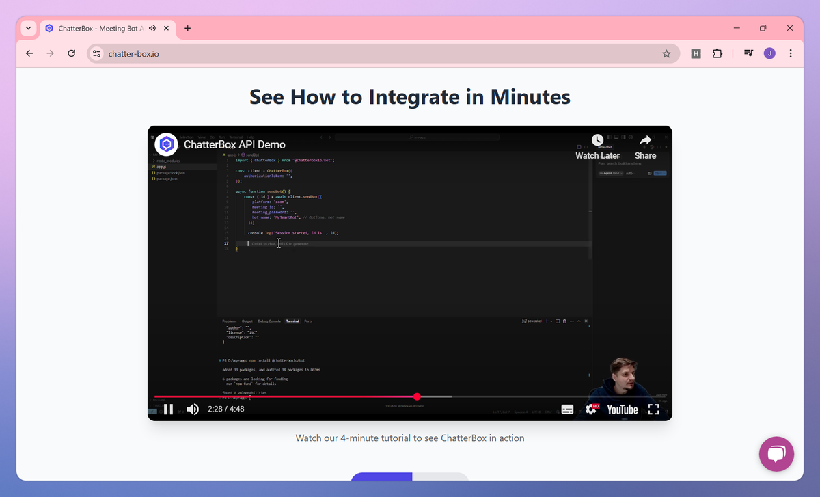Bookmark this page with the star icon
Viewport: 820px width, 497px height.
tap(666, 53)
